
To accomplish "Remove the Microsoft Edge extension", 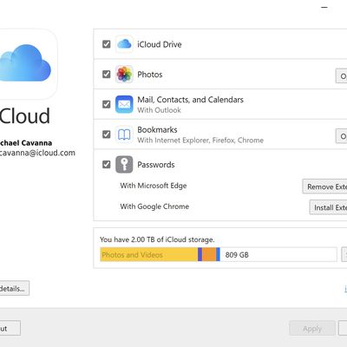I will click(x=324, y=187).
